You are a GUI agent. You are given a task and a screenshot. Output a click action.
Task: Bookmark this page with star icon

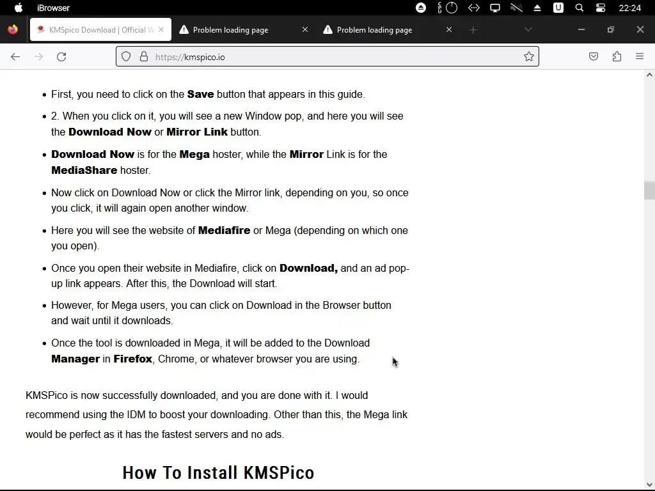pyautogui.click(x=529, y=56)
